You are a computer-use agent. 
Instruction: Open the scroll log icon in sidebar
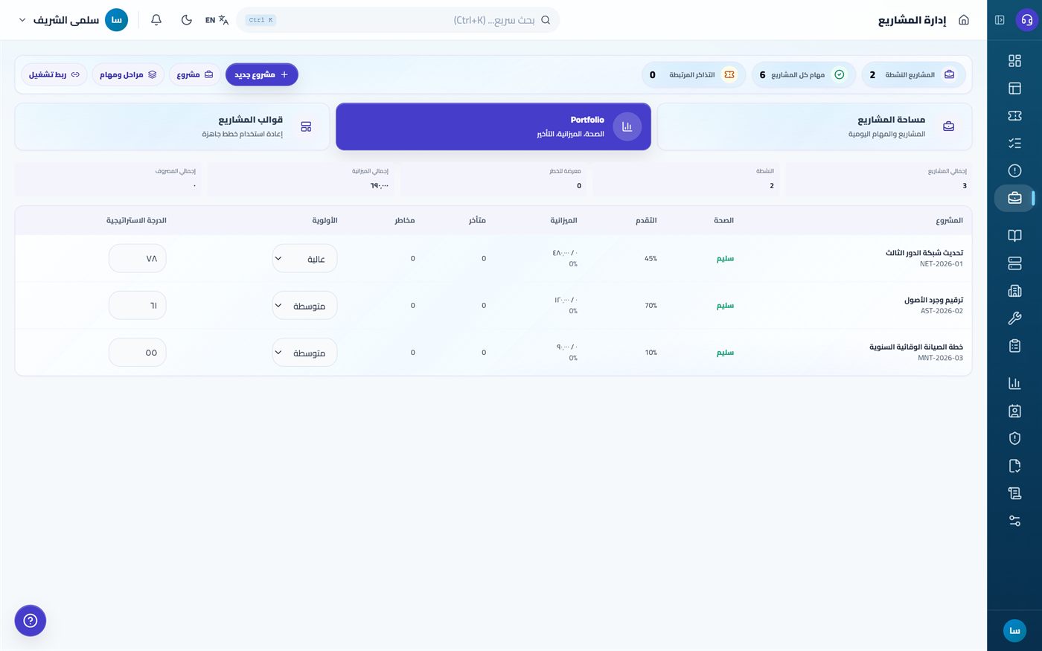1014,493
